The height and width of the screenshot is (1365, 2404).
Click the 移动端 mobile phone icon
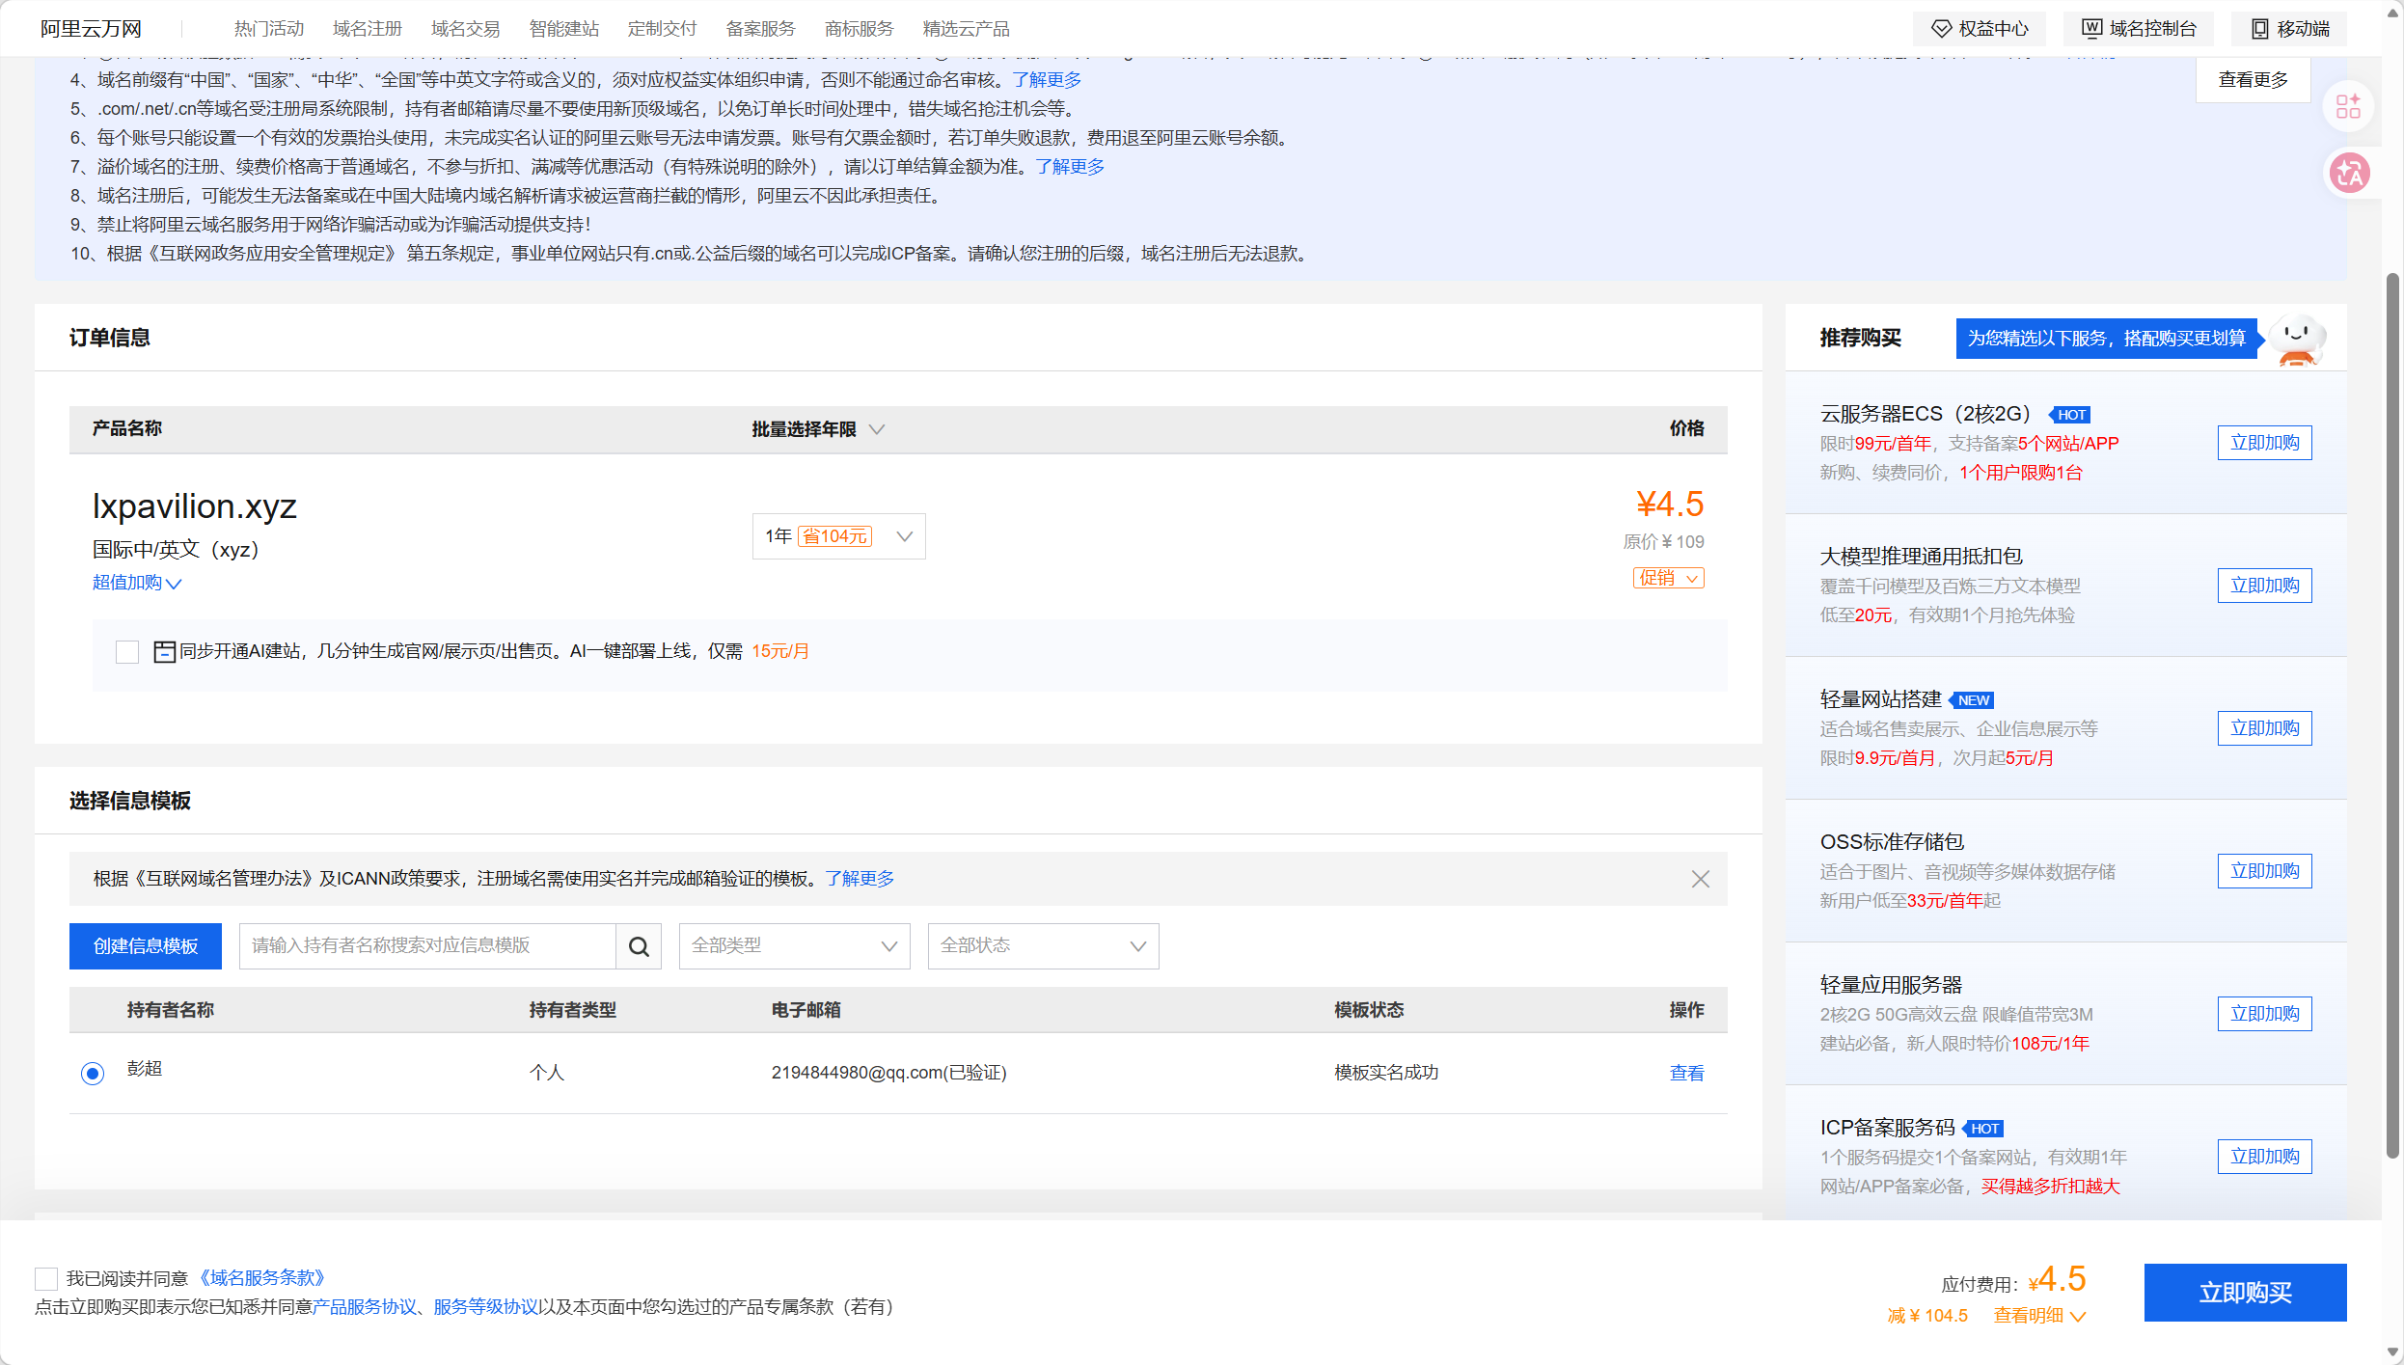(2260, 29)
